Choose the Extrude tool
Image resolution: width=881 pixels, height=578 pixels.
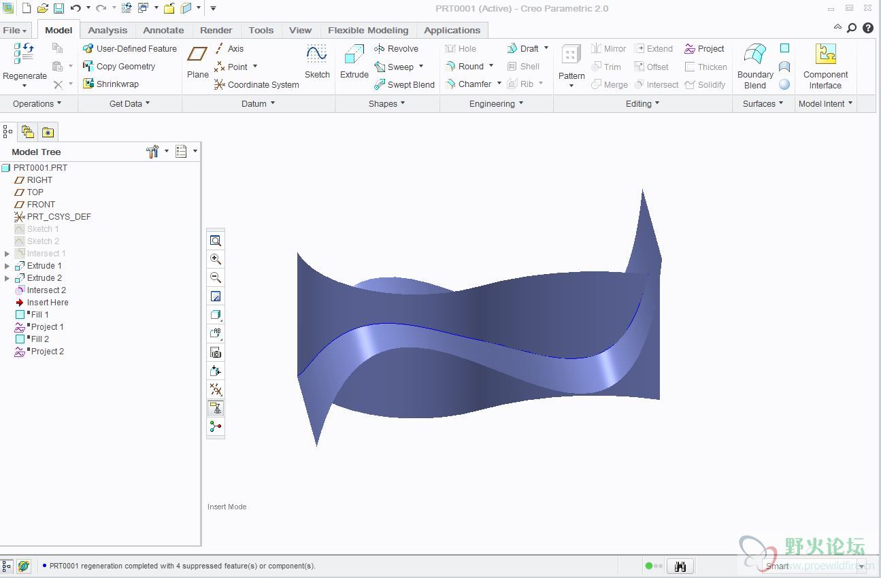(354, 62)
